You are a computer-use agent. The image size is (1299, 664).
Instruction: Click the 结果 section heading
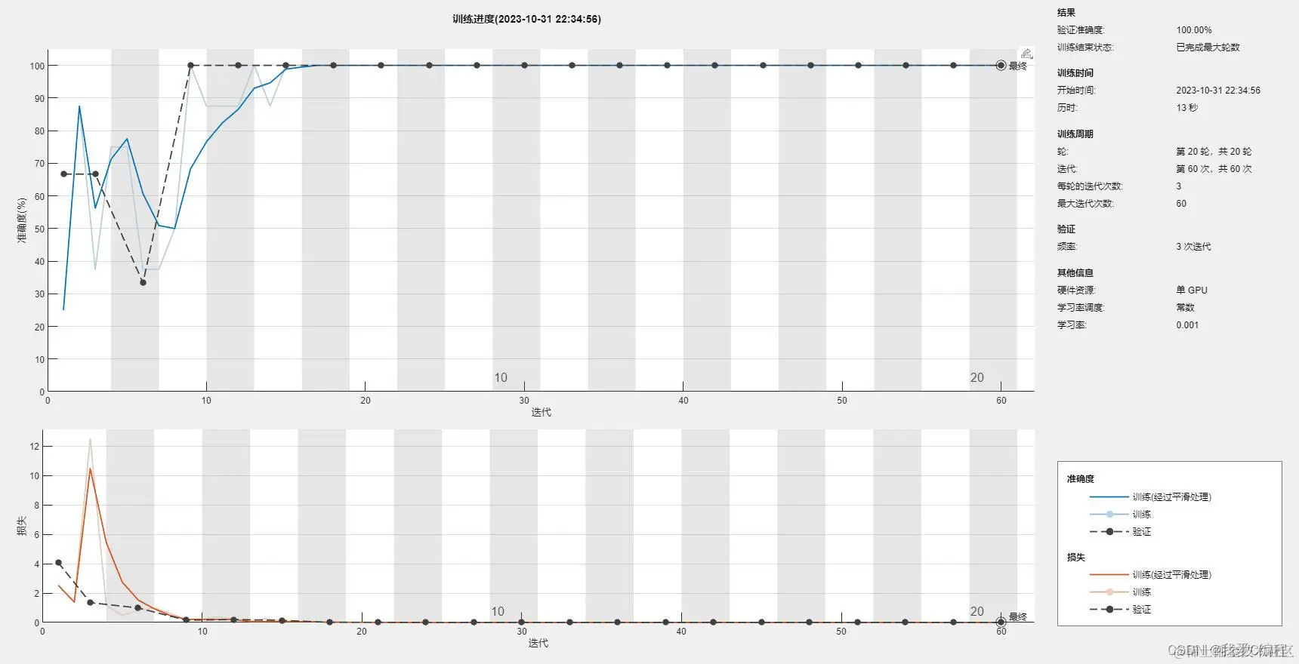point(1066,12)
